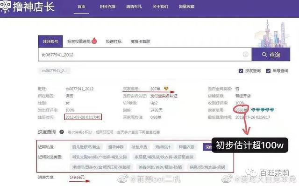Click the 所在地区 value 保密

point(69,96)
